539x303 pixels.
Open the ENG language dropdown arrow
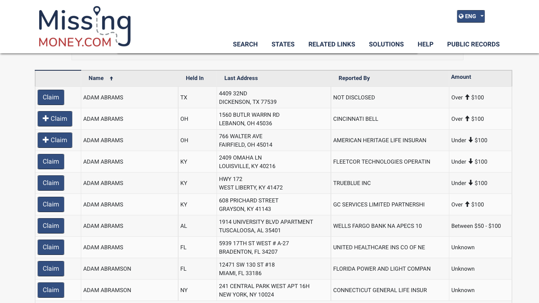coord(482,17)
